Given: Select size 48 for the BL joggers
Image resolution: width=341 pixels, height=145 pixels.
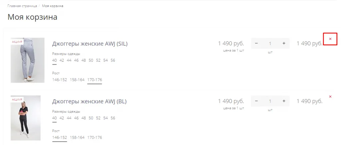Looking at the screenshot, I should (84, 118).
